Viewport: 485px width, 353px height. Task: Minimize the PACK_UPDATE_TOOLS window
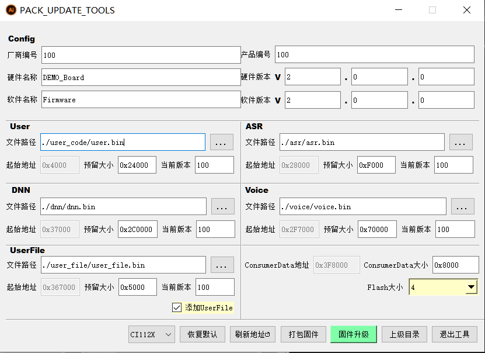tap(399, 10)
